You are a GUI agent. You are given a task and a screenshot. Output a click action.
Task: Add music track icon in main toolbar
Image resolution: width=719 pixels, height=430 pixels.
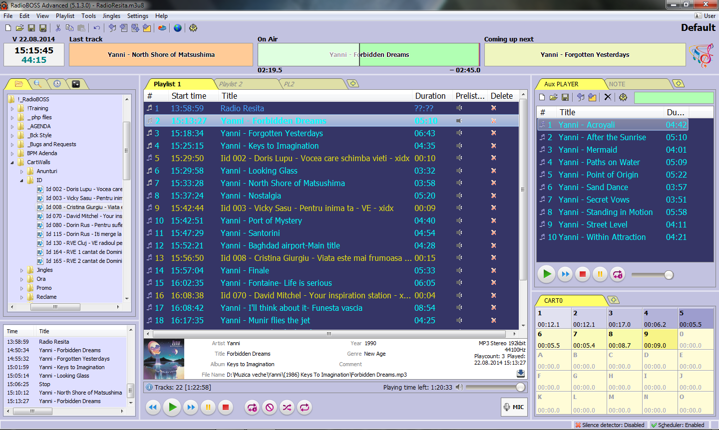pyautogui.click(x=112, y=28)
